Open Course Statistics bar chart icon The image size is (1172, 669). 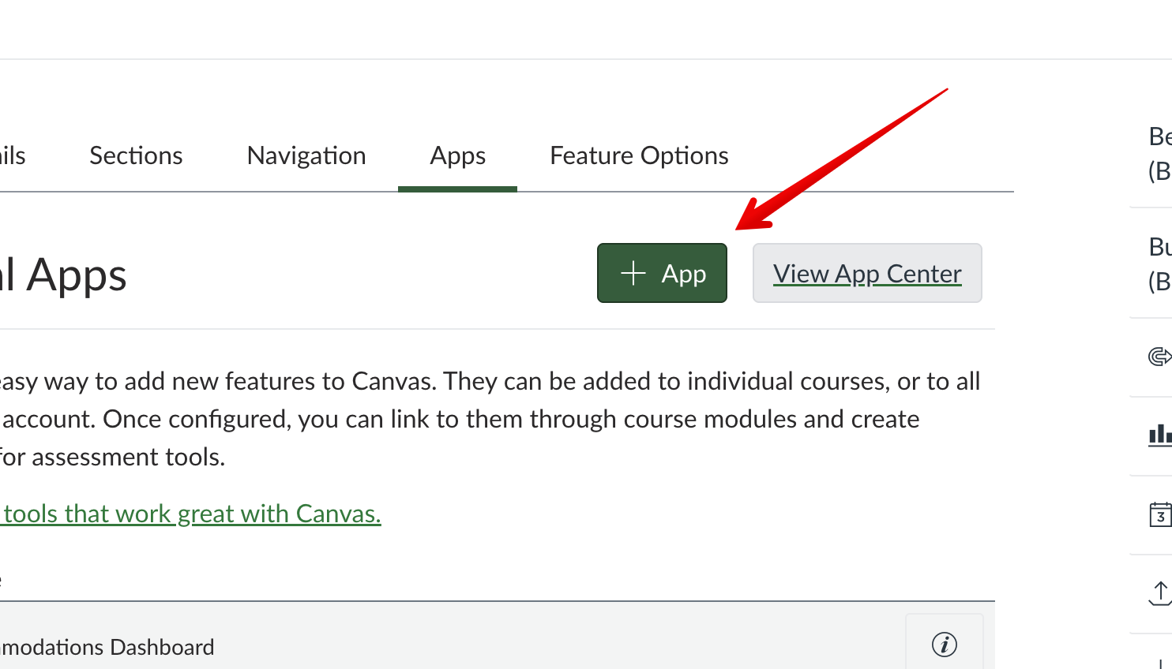[1159, 435]
